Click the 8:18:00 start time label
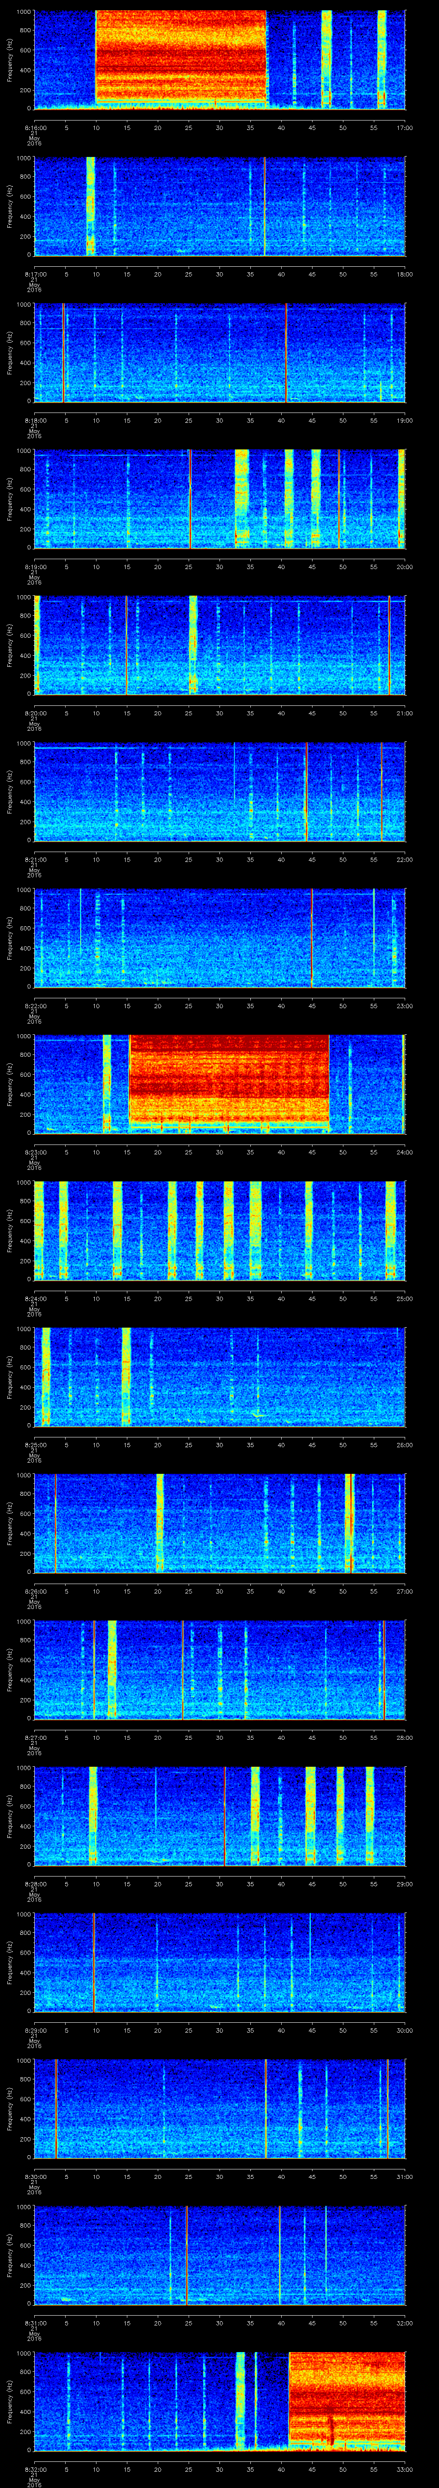Image resolution: width=439 pixels, height=2488 pixels. click(34, 421)
